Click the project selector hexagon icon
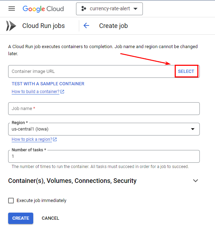 pos(84,9)
